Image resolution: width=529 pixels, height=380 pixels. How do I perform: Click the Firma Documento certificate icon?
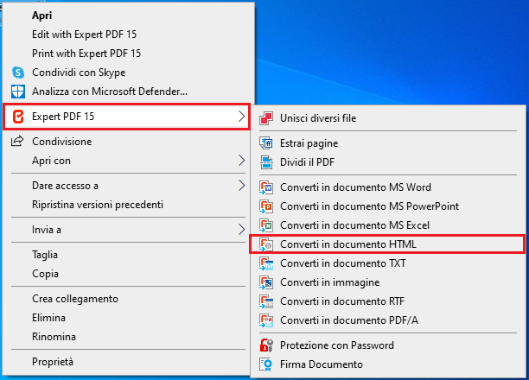click(266, 364)
